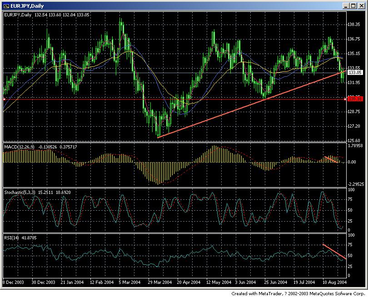
Task: Click the 125.60 price scale label
Action: [353, 140]
